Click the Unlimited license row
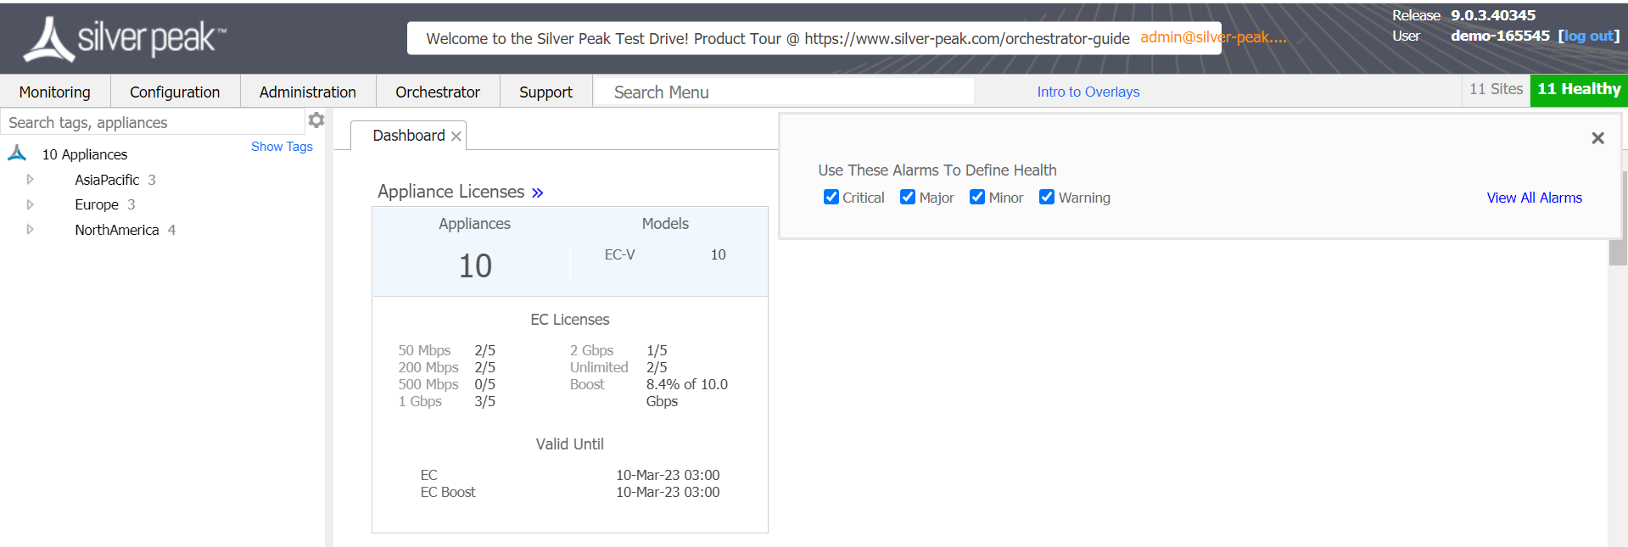Screen dimensions: 1628x547 (618, 367)
